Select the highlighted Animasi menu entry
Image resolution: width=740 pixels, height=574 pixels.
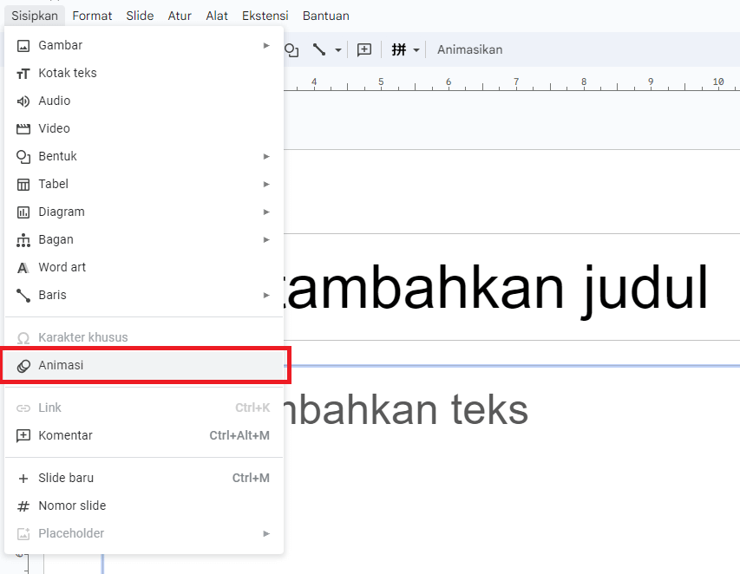click(60, 365)
